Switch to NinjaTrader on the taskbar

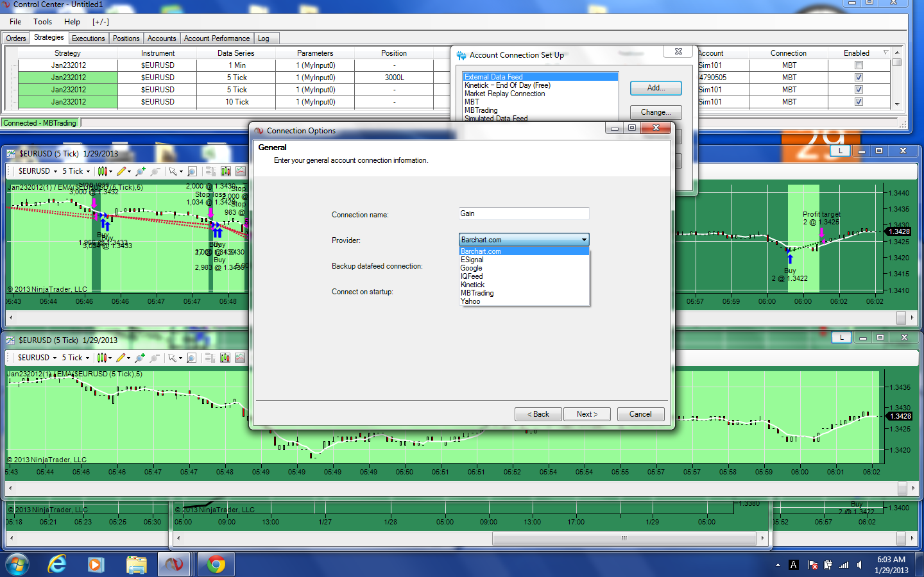[x=173, y=564]
